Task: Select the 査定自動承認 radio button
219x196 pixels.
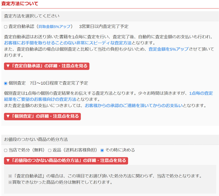Action: tap(6, 27)
